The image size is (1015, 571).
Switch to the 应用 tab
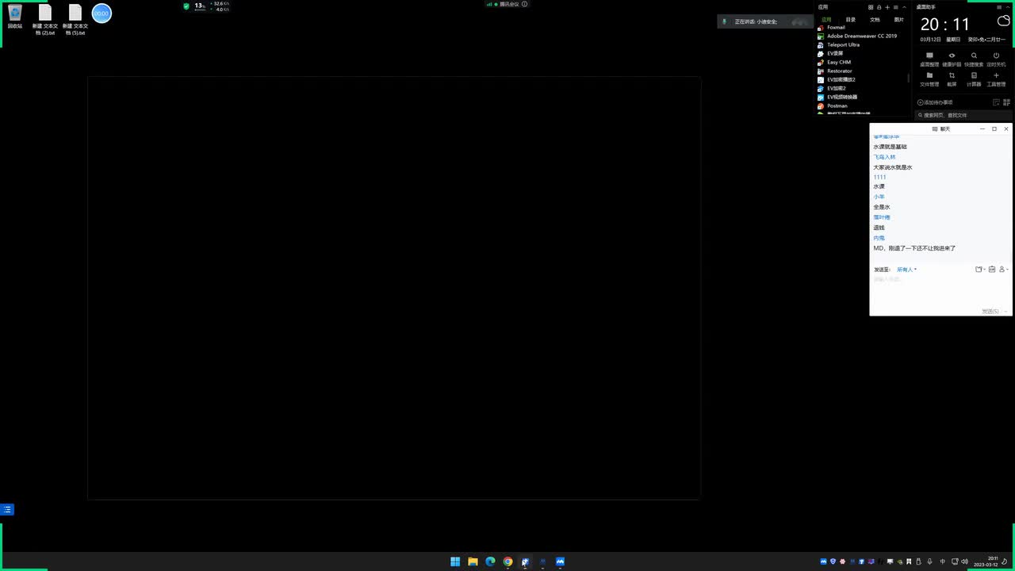826,19
